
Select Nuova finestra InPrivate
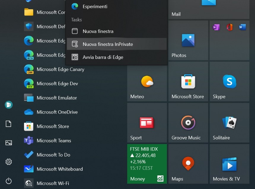117,44
